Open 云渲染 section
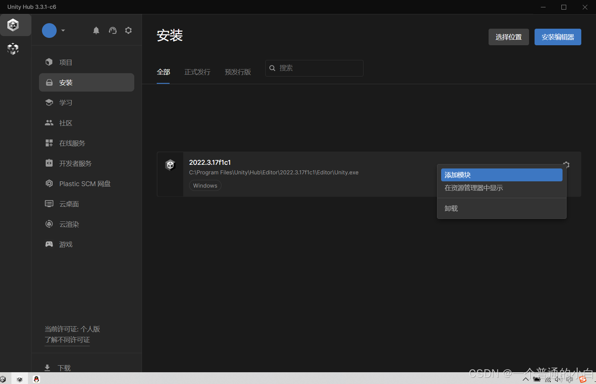This screenshot has height=384, width=596. point(86,224)
